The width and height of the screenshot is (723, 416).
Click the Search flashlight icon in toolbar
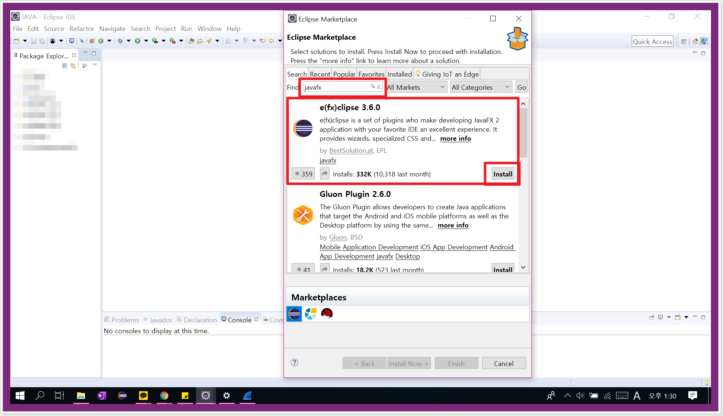(209, 41)
